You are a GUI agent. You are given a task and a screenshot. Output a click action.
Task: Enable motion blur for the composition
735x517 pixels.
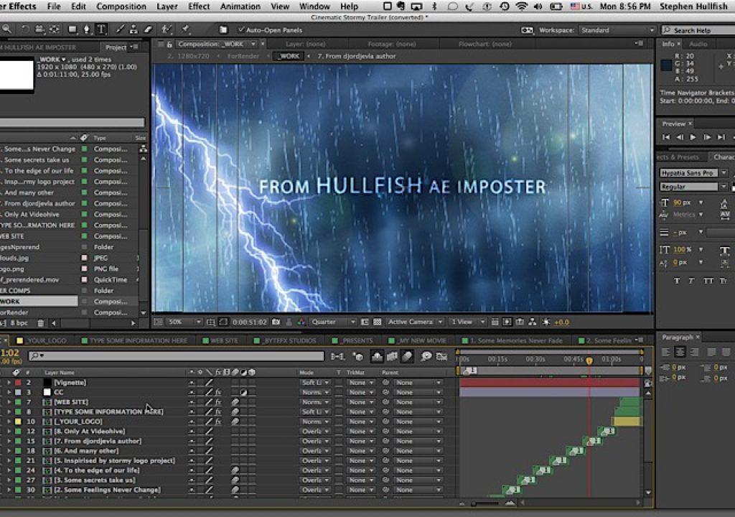tap(407, 357)
